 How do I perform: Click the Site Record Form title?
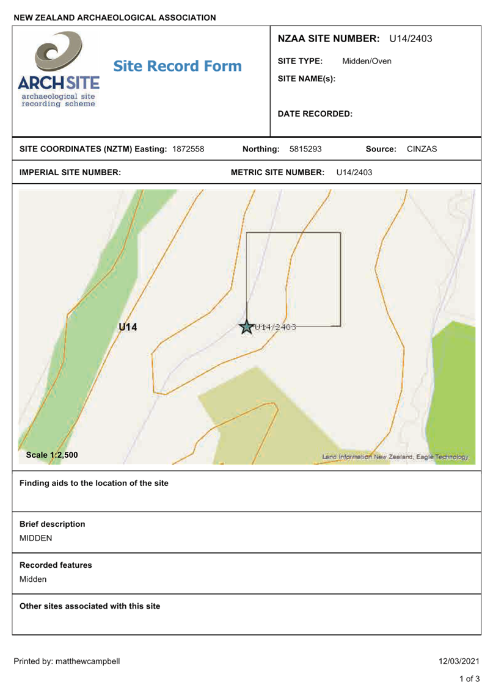pos(177,66)
